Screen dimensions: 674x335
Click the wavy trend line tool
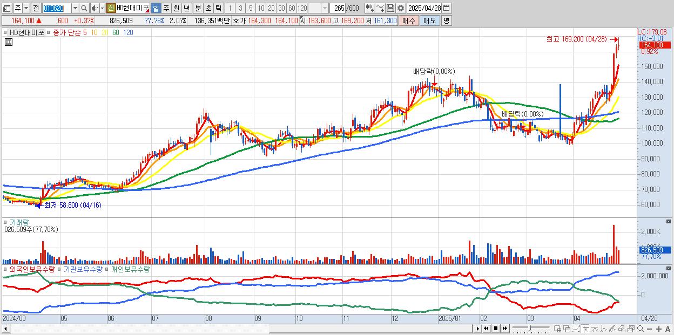[x=595, y=329]
